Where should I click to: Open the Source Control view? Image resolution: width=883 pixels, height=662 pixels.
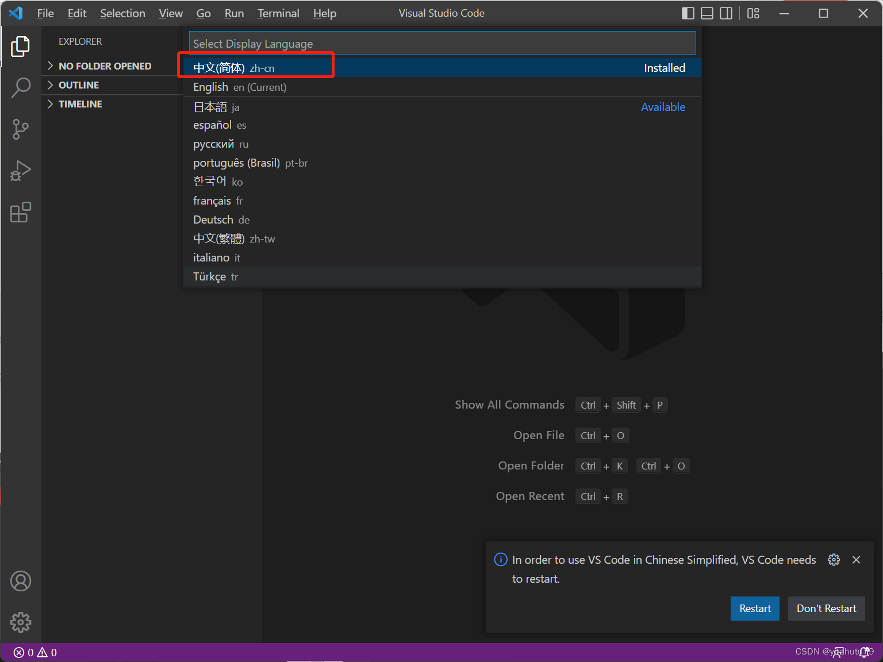[21, 129]
